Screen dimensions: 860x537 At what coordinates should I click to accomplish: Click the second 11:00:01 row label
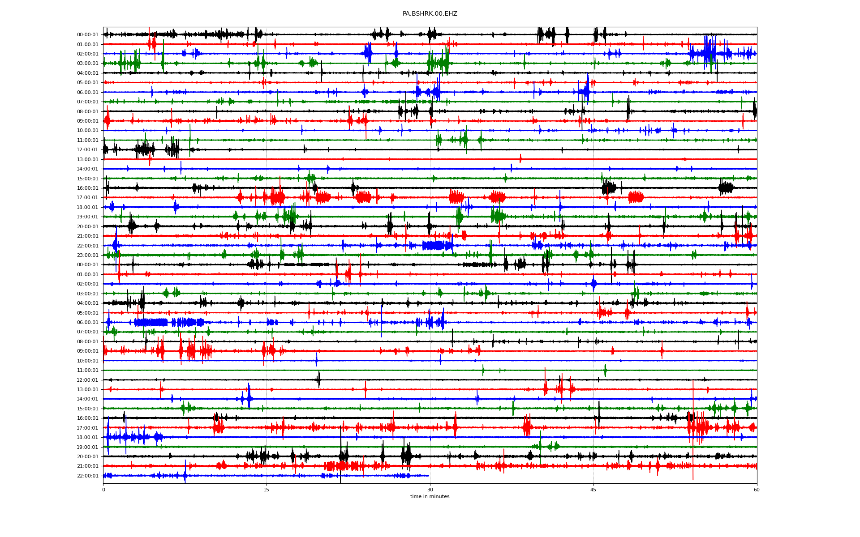(87, 371)
